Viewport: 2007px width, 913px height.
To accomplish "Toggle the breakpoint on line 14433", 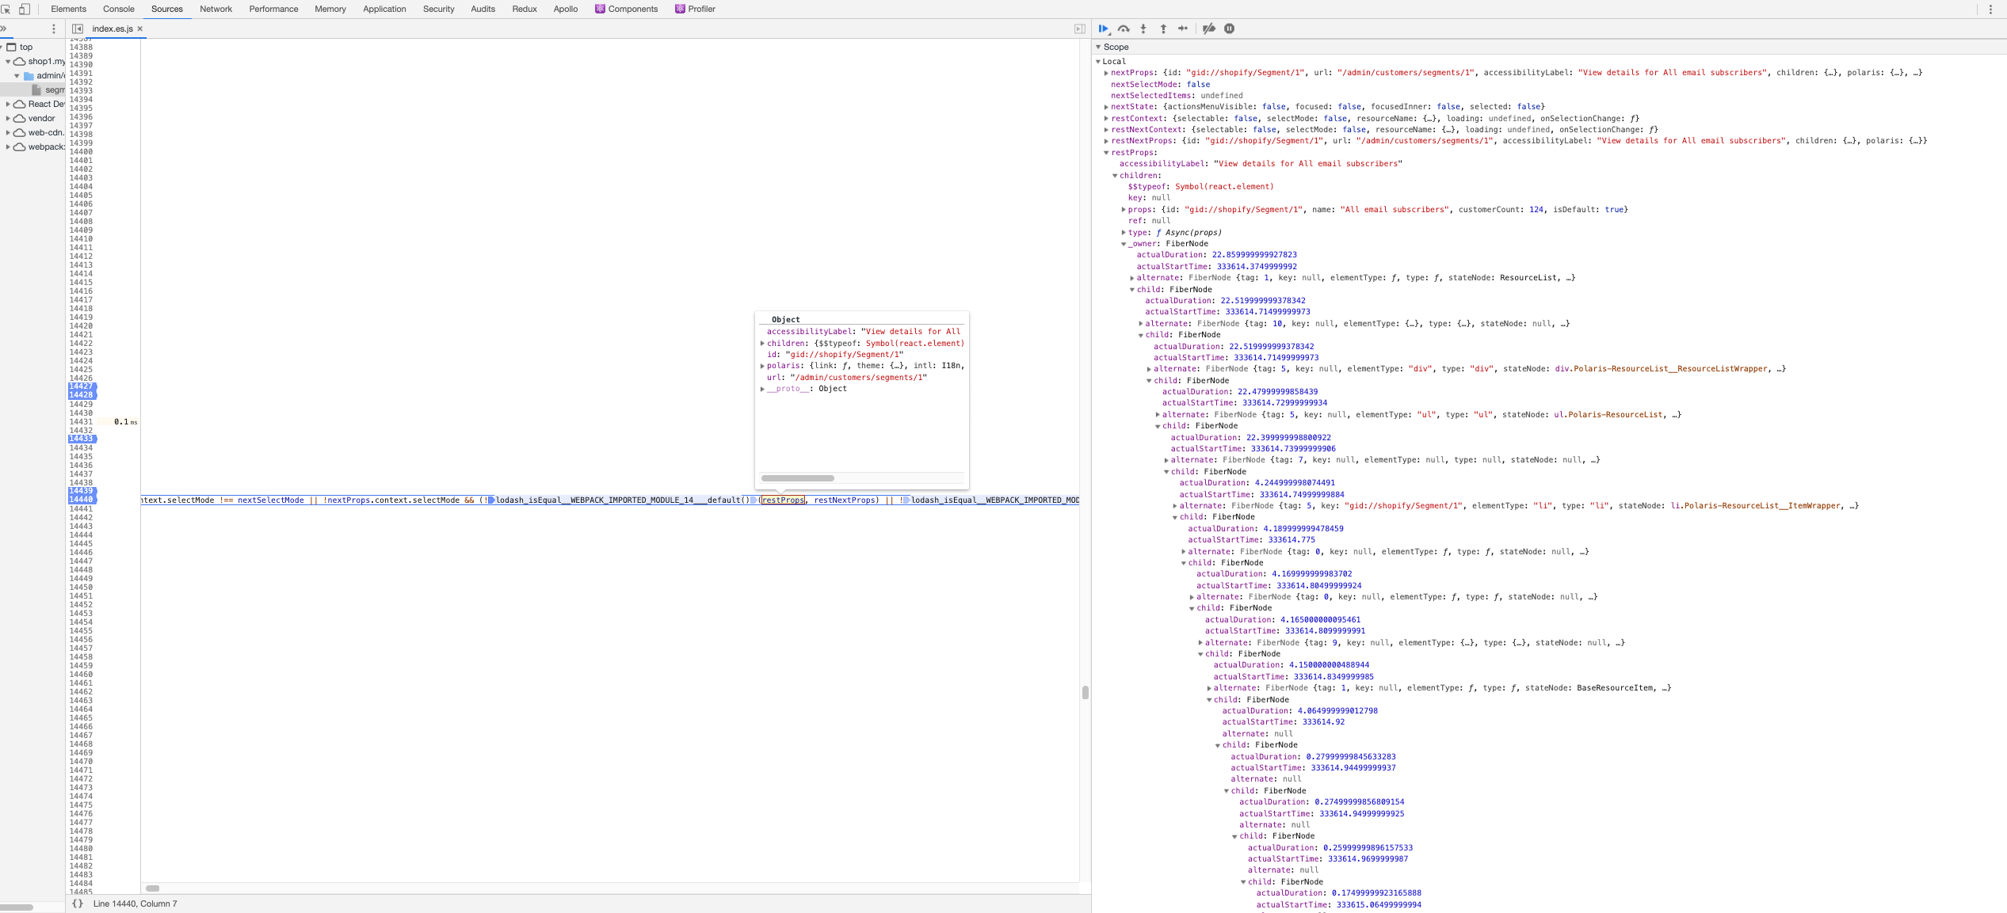I will coord(81,439).
